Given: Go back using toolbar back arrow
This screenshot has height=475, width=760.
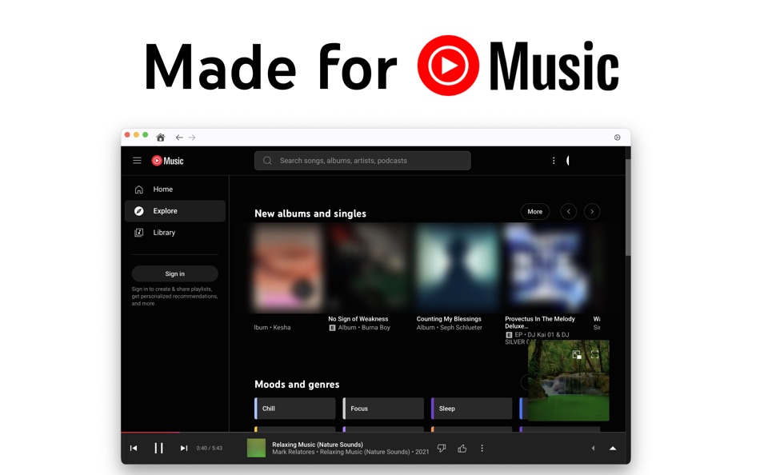Looking at the screenshot, I should pyautogui.click(x=179, y=138).
